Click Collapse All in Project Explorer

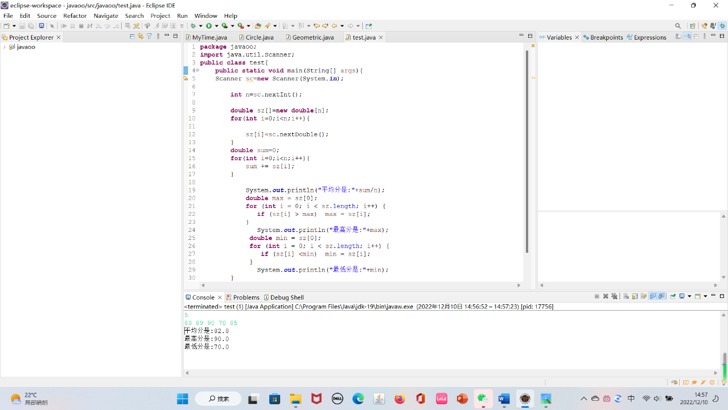(x=132, y=36)
